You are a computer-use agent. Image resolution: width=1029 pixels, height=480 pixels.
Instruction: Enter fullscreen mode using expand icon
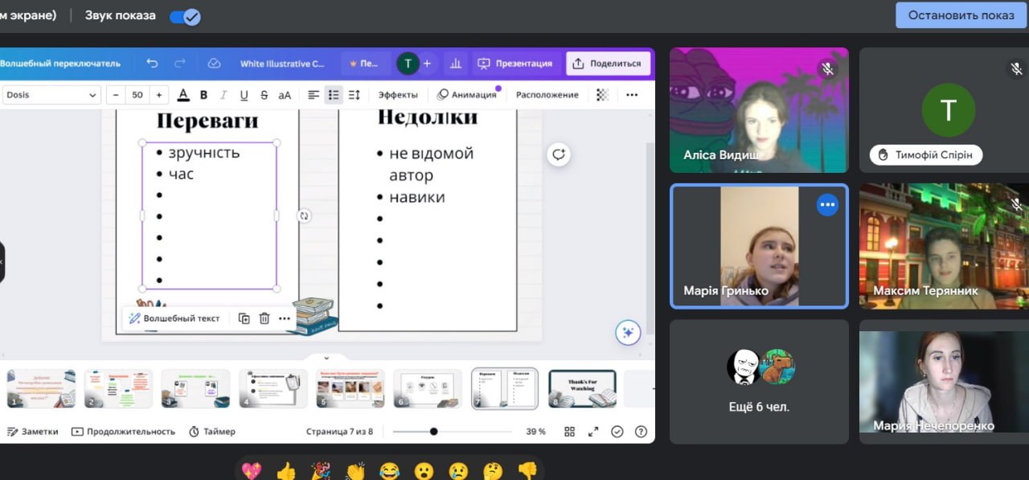(593, 432)
